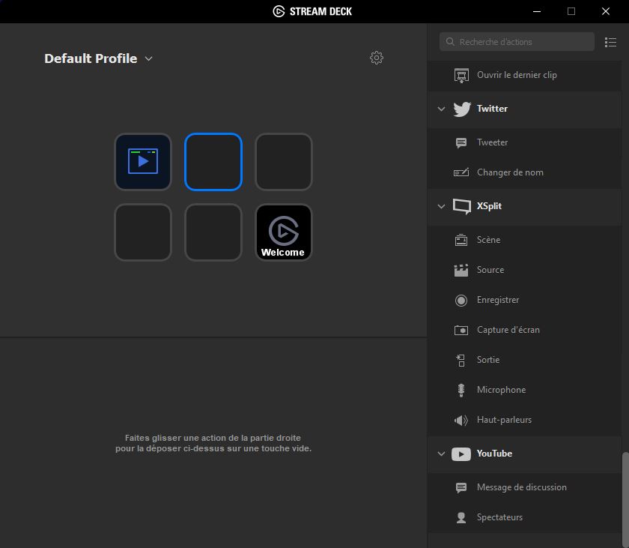
Task: Click the Ouvrir le dernier clip icon
Action: [x=461, y=75]
